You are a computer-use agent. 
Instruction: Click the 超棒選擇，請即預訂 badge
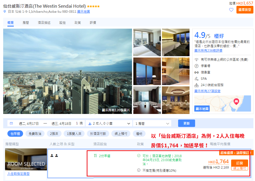236,153
